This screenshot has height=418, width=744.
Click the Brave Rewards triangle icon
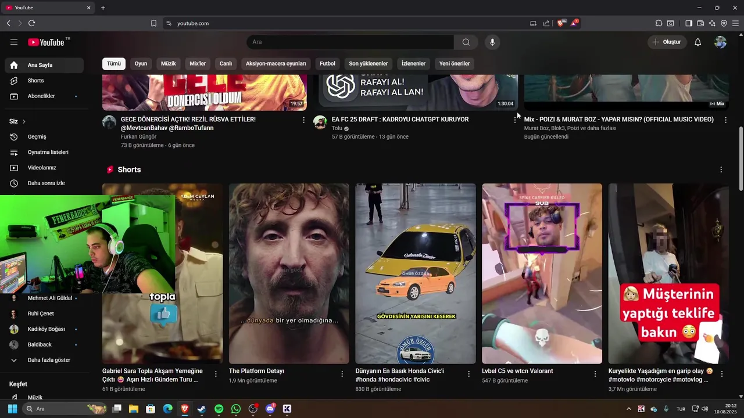point(574,23)
